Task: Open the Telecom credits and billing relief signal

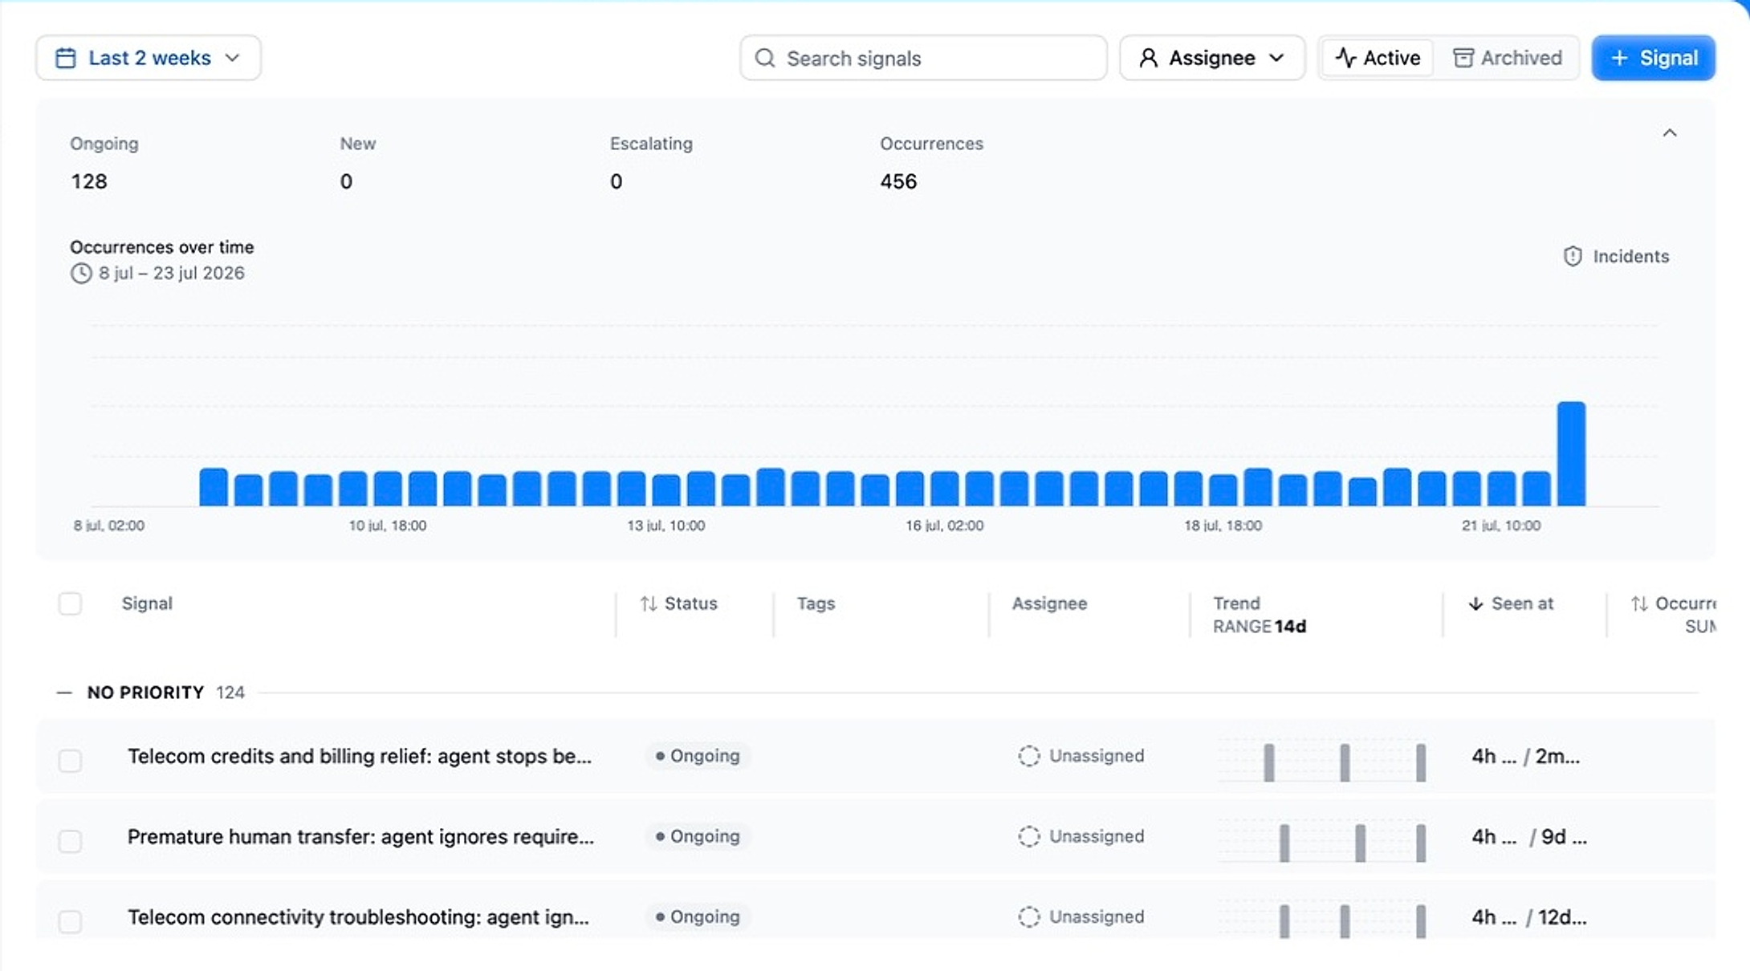Action: (360, 756)
